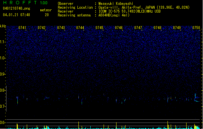Click observer name Masayuki Kobayashi
203x129 pixels.
pyautogui.click(x=116, y=4)
